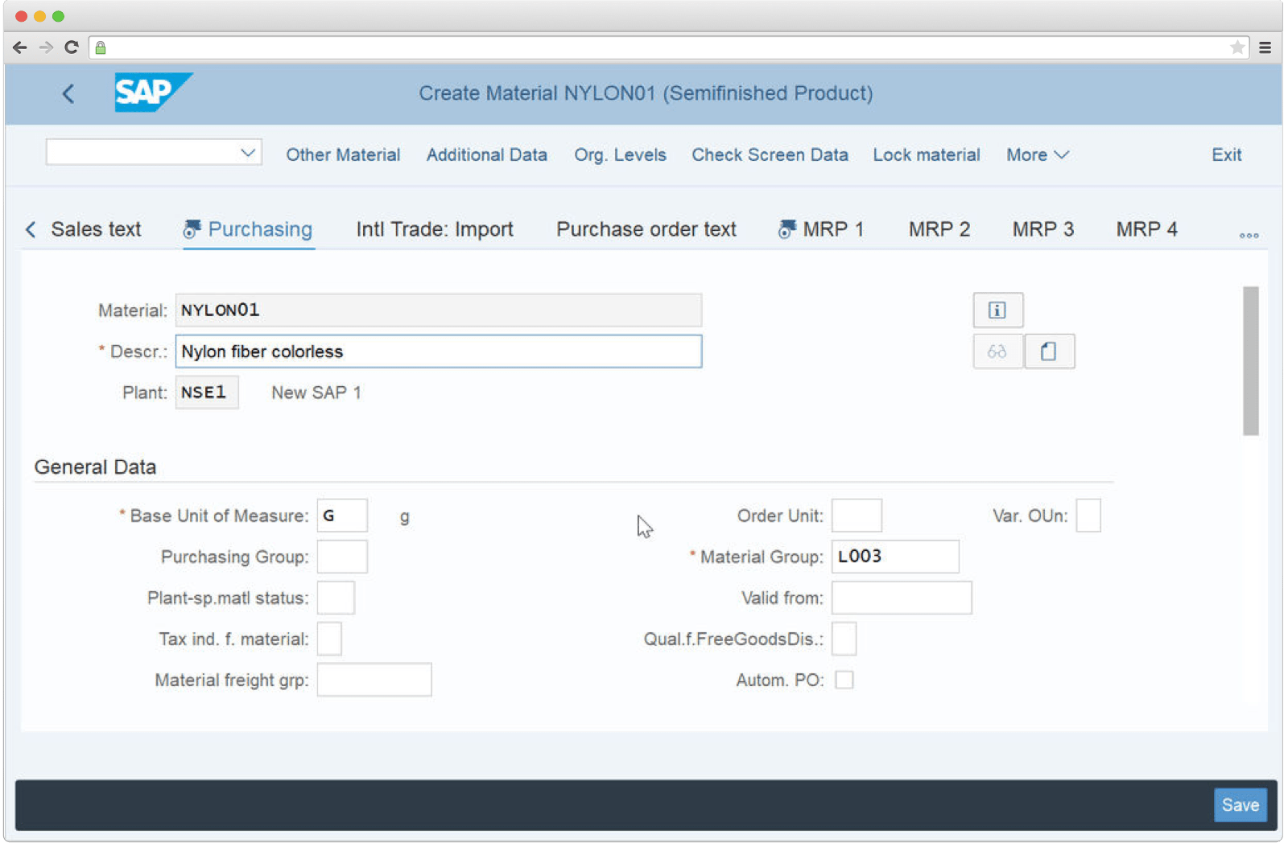1288x851 pixels.
Task: Focus the Purchasing Group field
Action: pyautogui.click(x=342, y=557)
